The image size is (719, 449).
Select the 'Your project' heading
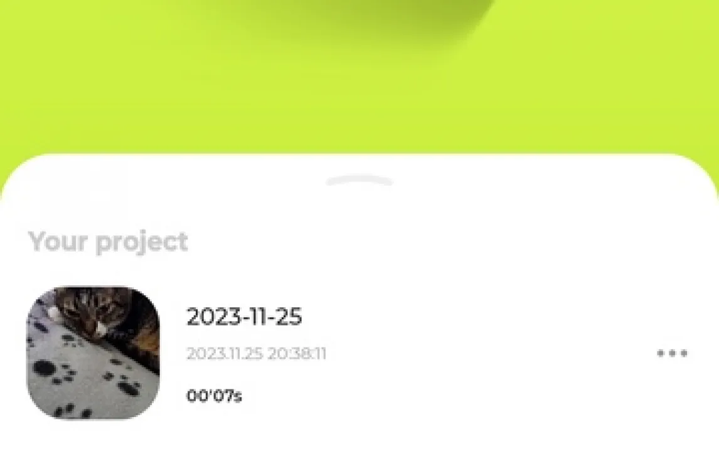[x=108, y=242]
